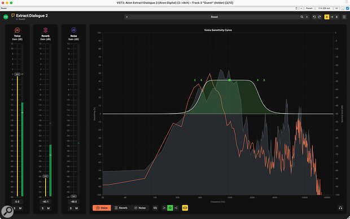Click the Reverb gain fader handle
Viewport: 350px width, 219px height.
(45, 176)
